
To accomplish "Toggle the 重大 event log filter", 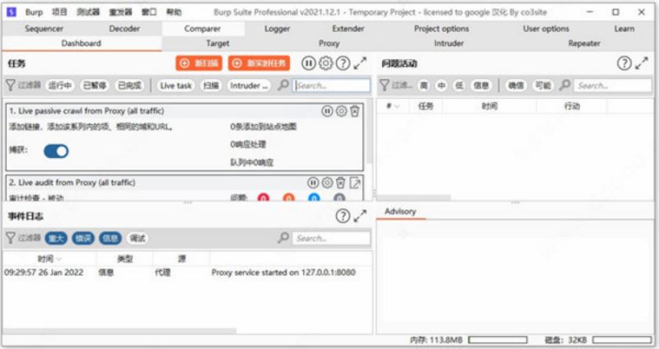I will (x=56, y=238).
